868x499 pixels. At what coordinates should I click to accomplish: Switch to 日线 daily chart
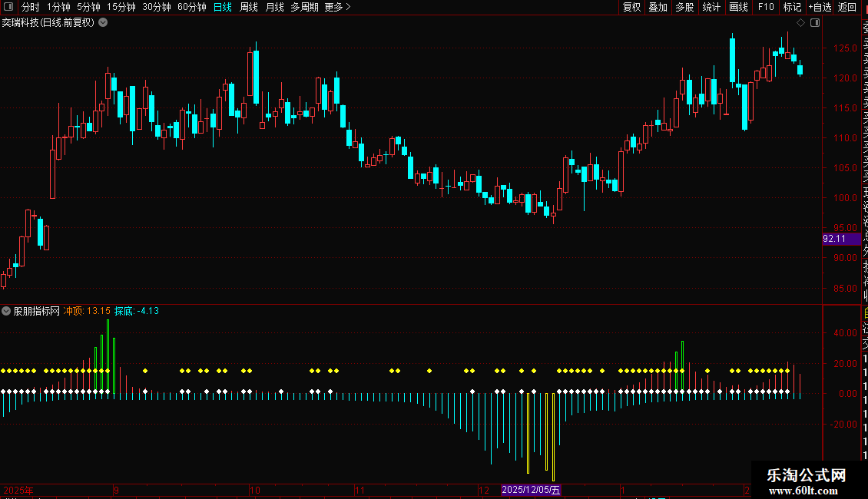223,7
